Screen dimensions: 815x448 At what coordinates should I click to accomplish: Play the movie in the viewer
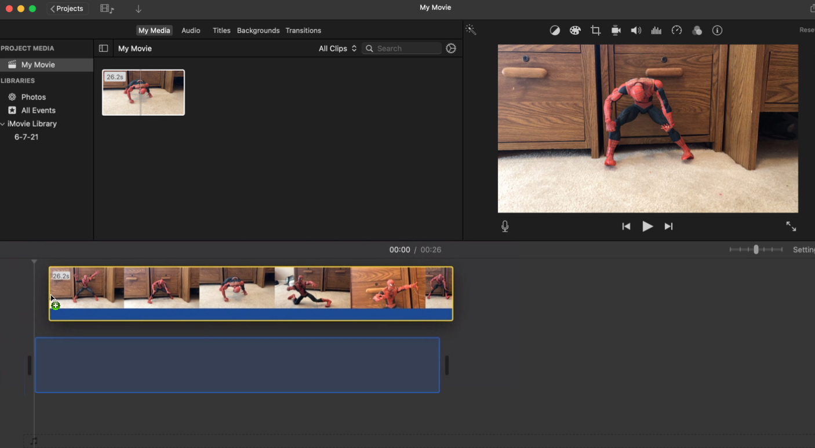647,227
